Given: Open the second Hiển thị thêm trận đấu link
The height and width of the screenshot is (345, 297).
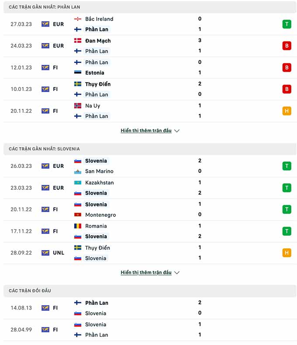Looking at the screenshot, I should tap(146, 272).
